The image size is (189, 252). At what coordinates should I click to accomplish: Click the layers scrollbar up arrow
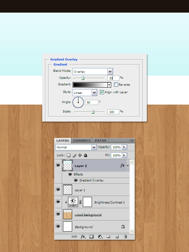[x=132, y=162]
